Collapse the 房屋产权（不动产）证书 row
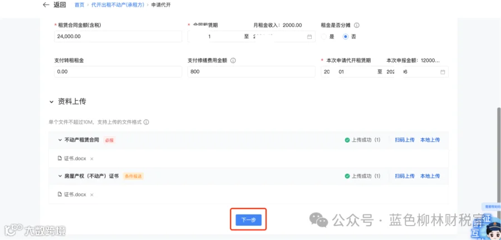 tap(60, 176)
